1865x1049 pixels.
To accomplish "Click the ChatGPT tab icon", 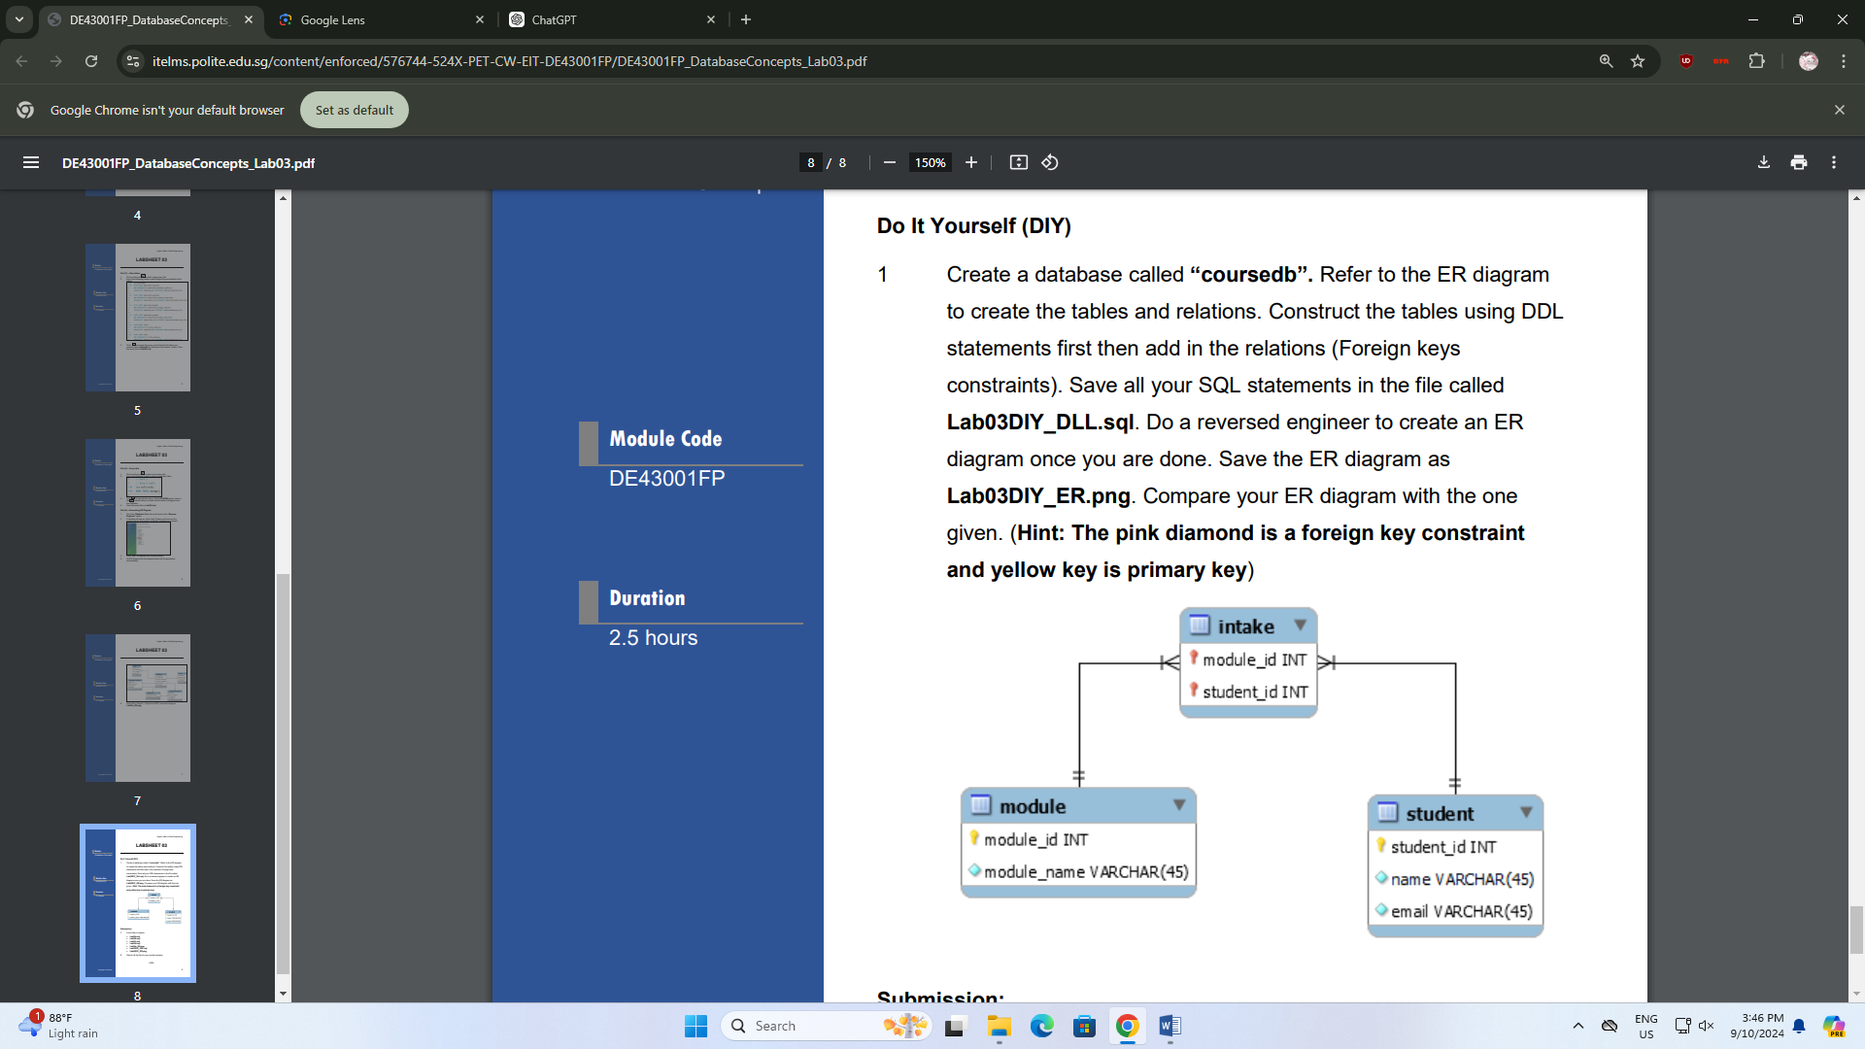I will (518, 19).
